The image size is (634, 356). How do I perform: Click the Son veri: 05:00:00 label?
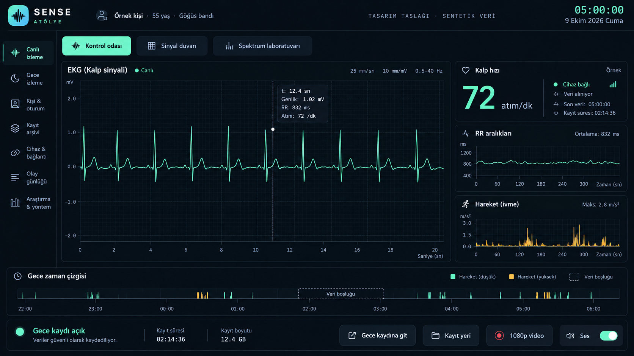pyautogui.click(x=587, y=104)
